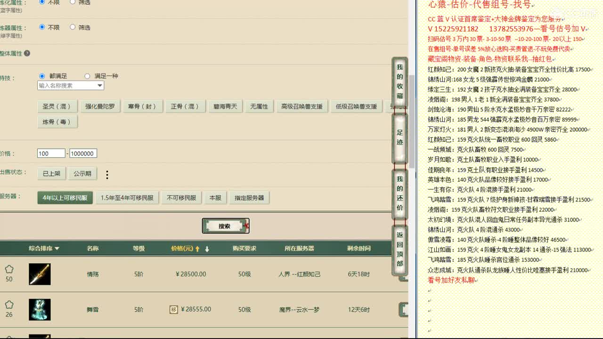
Task: Open the three-dot more options for 出售状态
Action: coord(107,175)
